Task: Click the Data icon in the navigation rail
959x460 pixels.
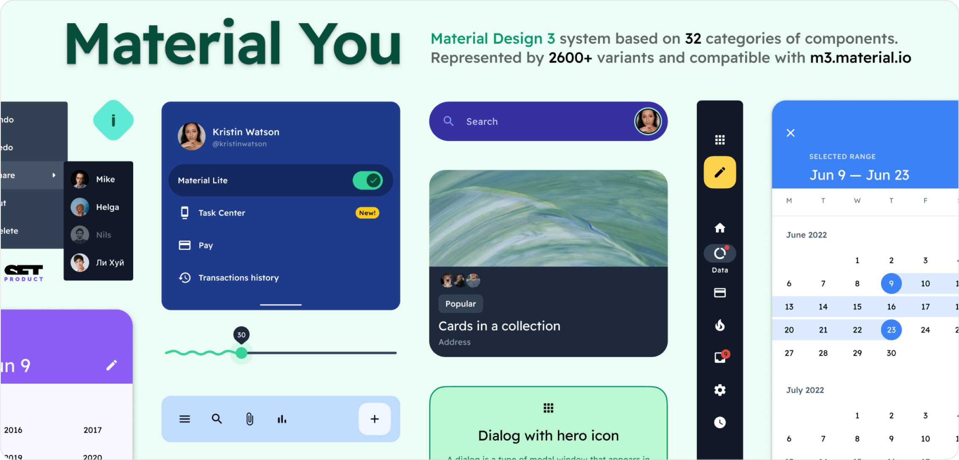Action: 719,253
